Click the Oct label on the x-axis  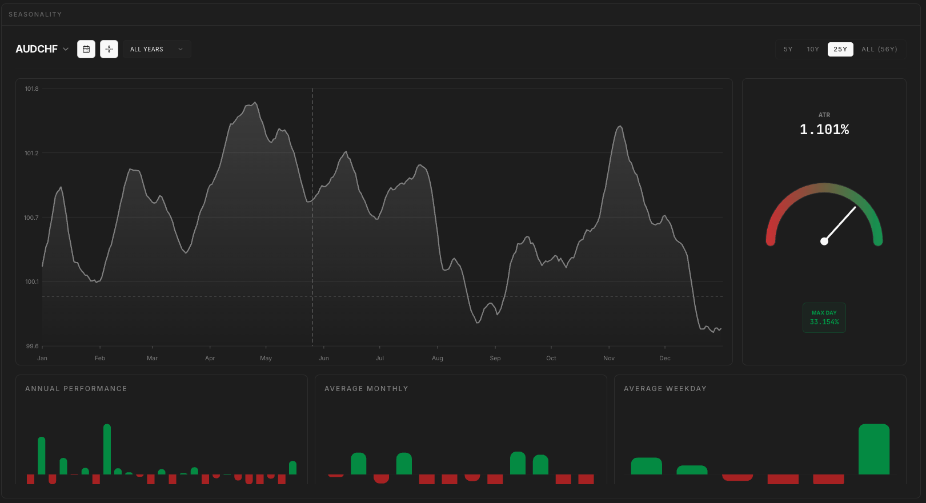pos(551,359)
